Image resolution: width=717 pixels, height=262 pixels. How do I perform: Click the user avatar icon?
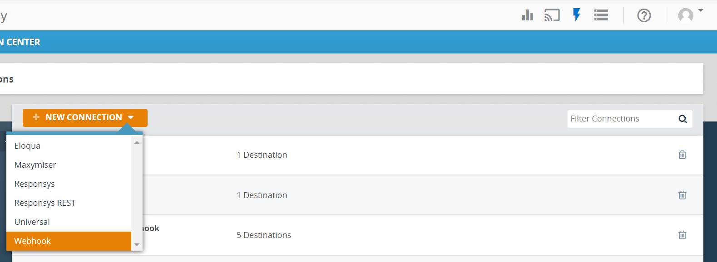[685, 15]
